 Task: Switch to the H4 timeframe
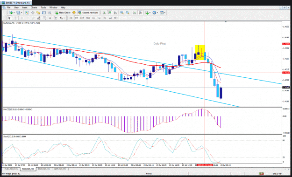point(99,18)
